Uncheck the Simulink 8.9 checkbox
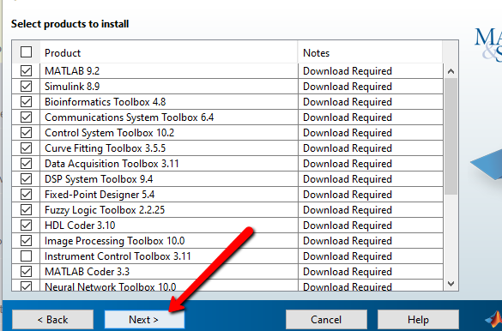 tap(26, 86)
